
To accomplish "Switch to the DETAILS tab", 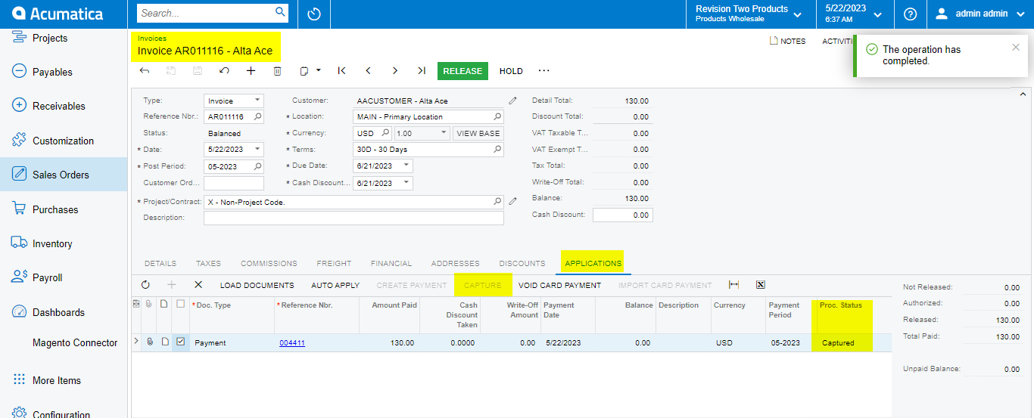I will pos(160,264).
